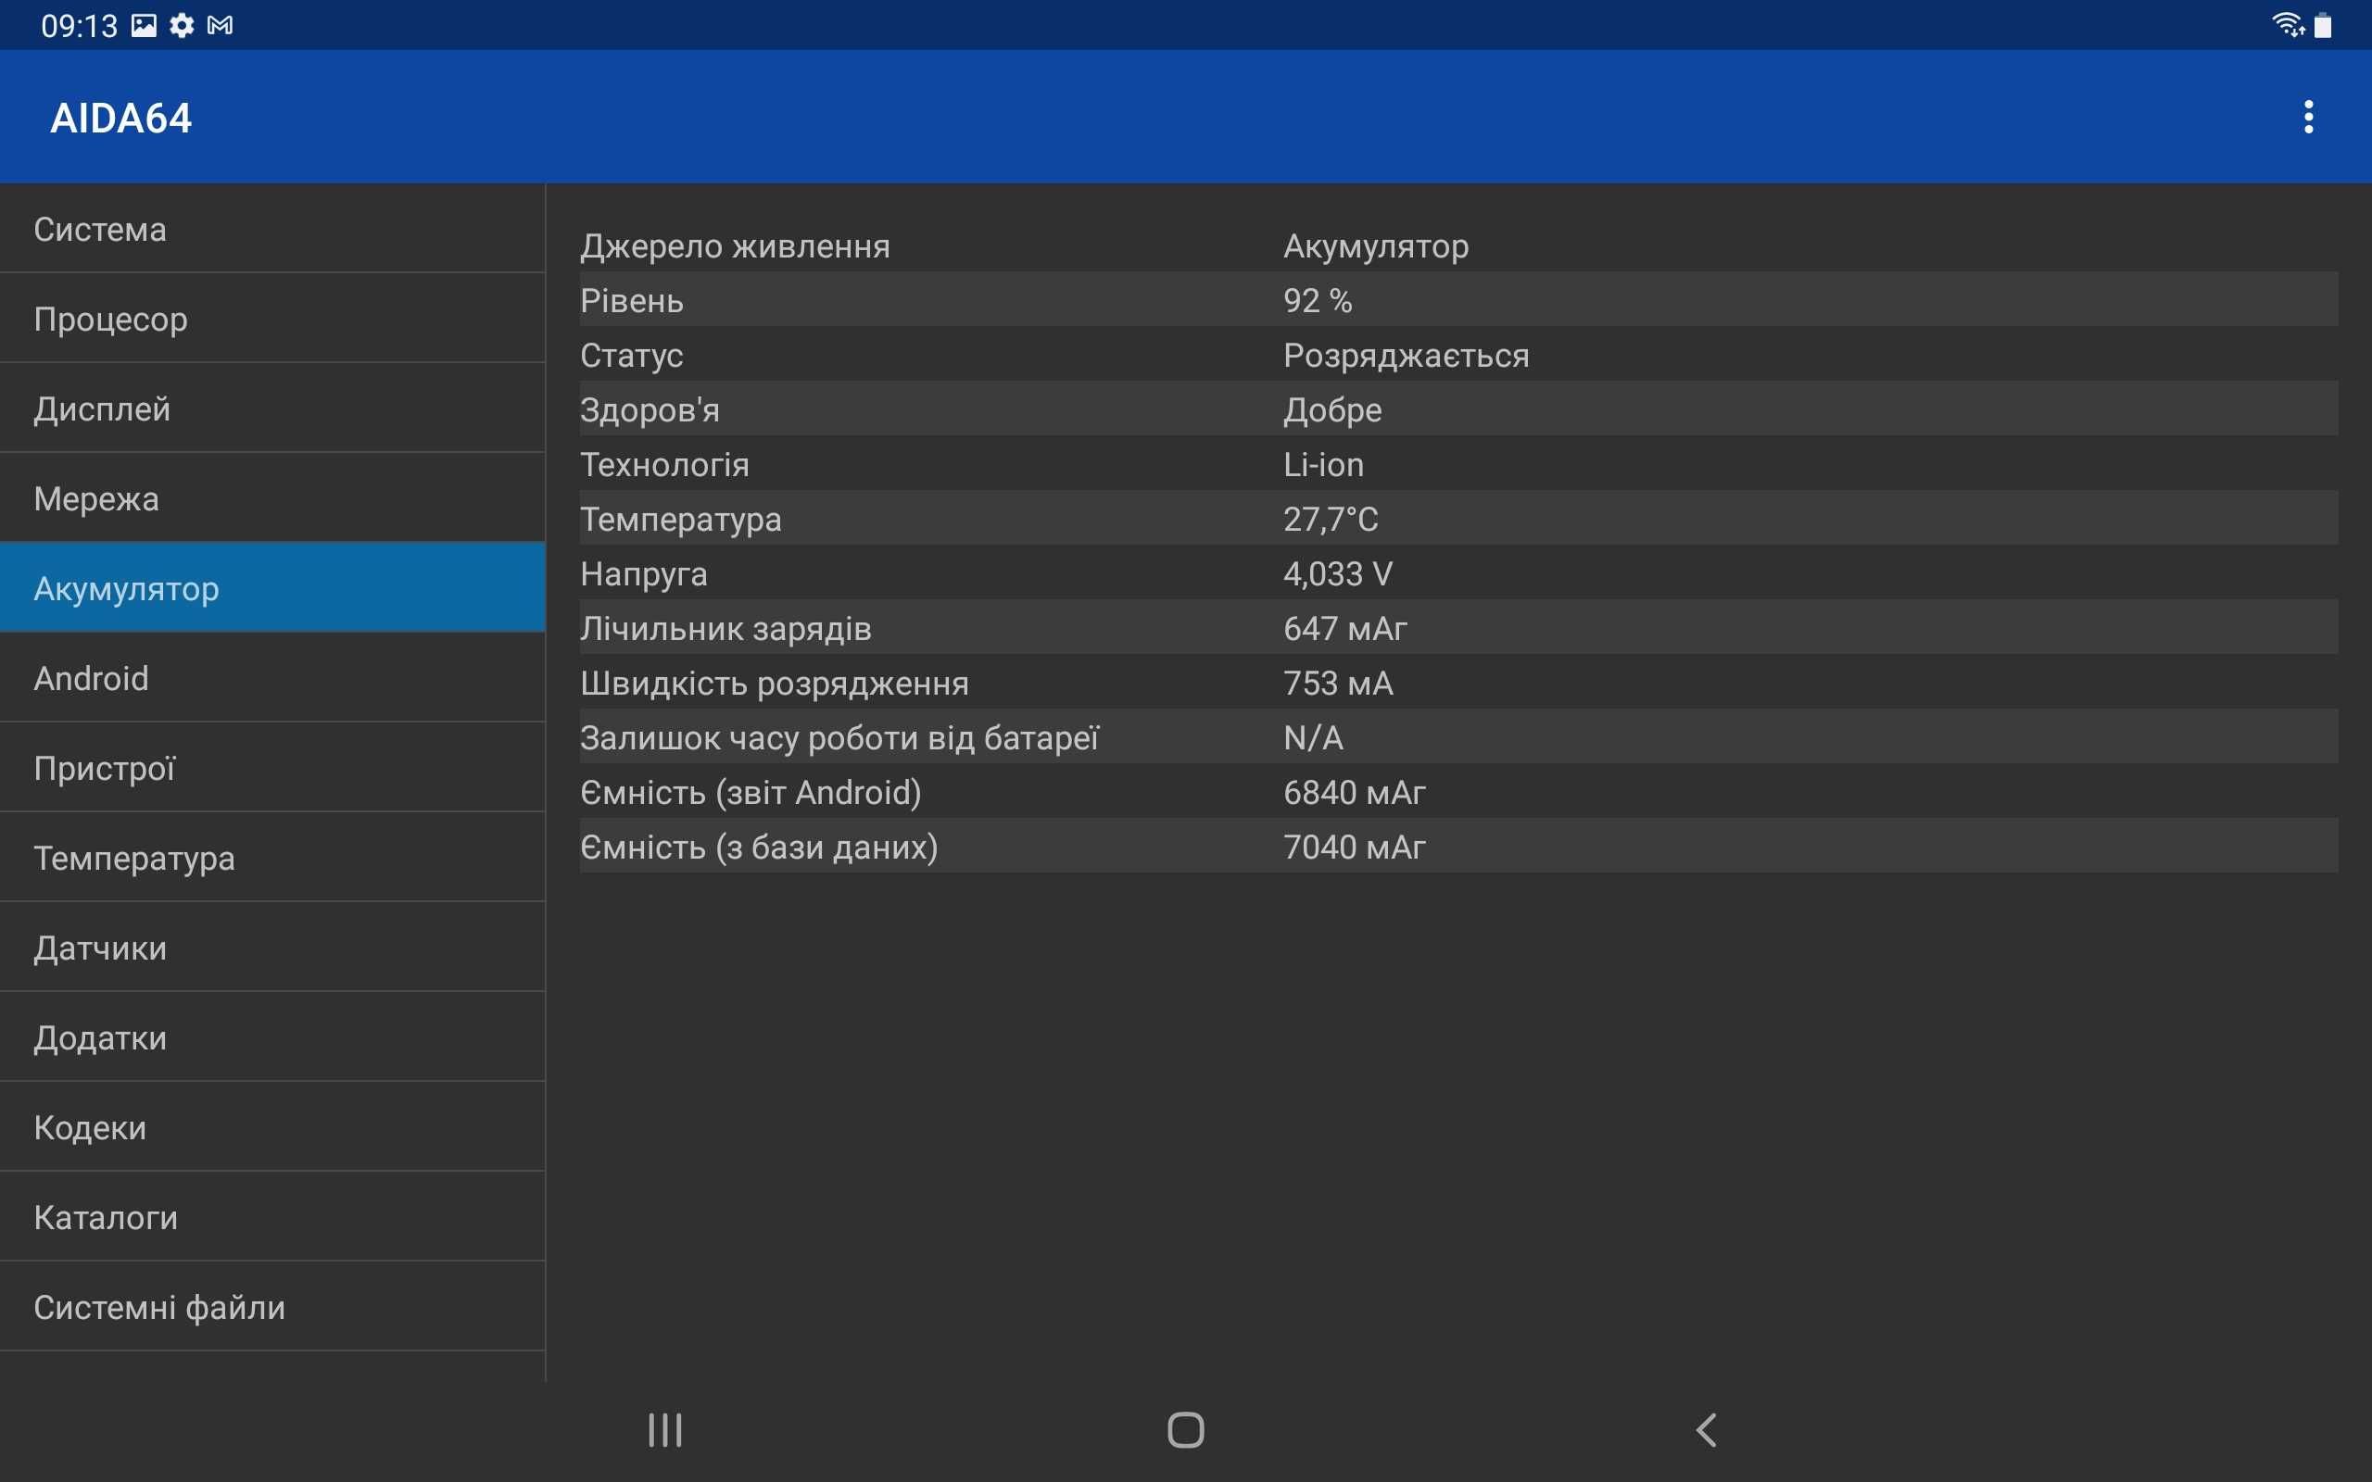2372x1482 pixels.
Task: Open the Системні файли section
Action: coord(272,1307)
